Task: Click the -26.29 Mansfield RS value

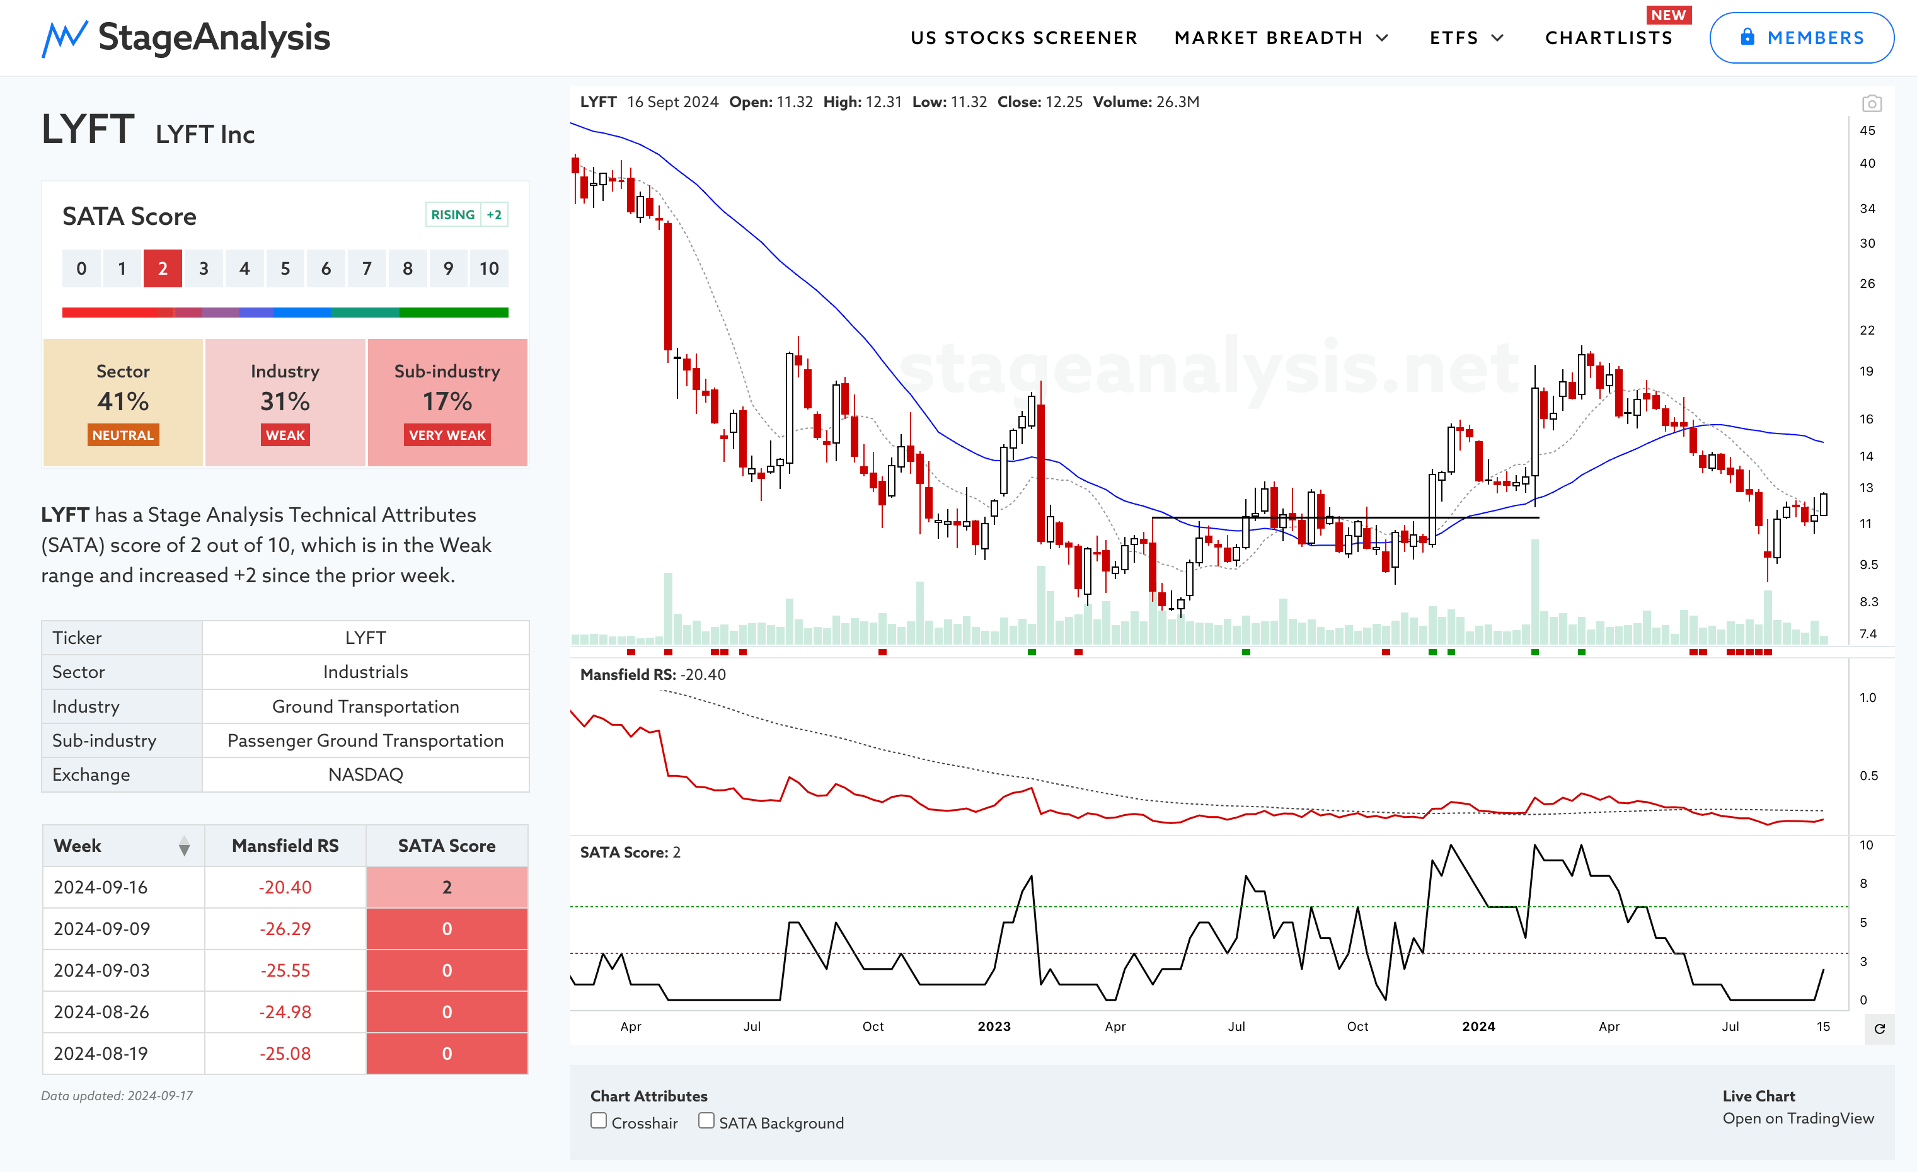Action: click(x=285, y=929)
